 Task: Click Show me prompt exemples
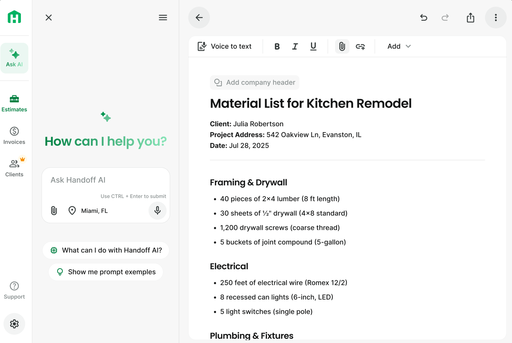point(106,272)
